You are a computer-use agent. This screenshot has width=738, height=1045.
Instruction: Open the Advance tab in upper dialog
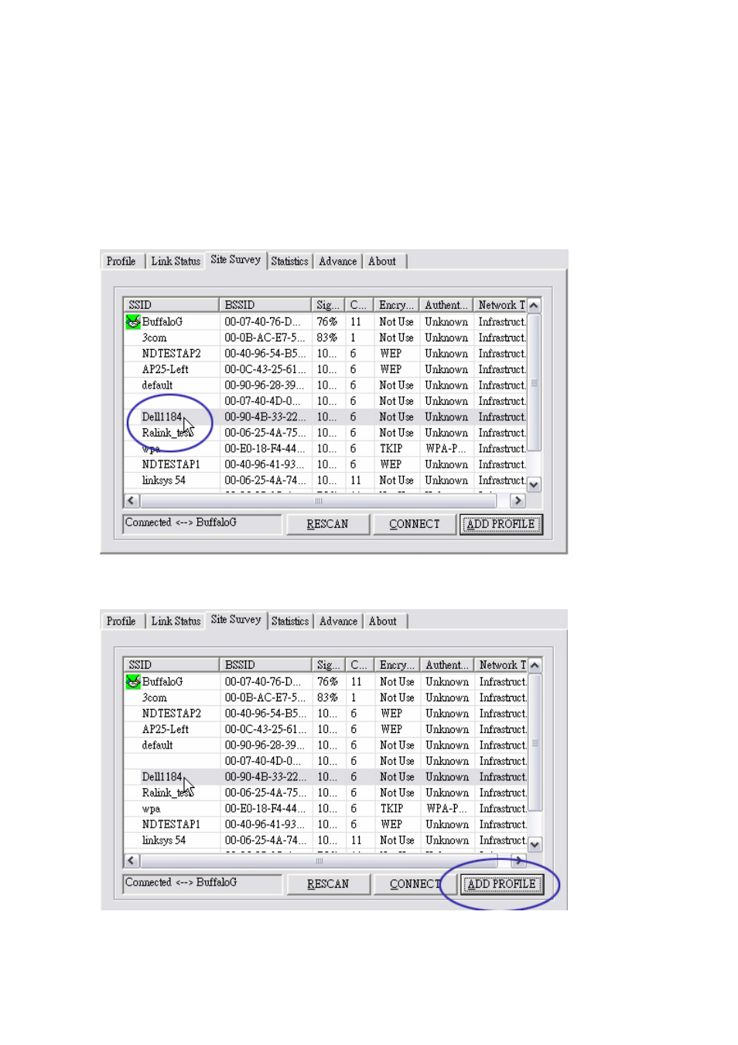pyautogui.click(x=338, y=262)
